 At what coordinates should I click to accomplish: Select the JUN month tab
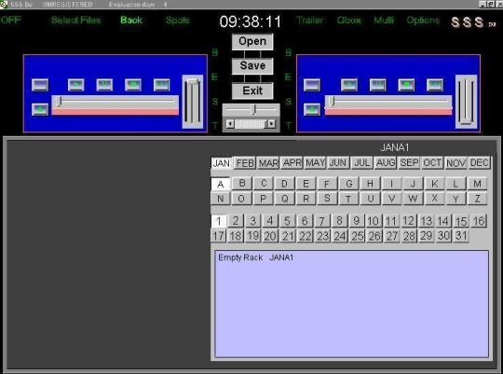[338, 163]
